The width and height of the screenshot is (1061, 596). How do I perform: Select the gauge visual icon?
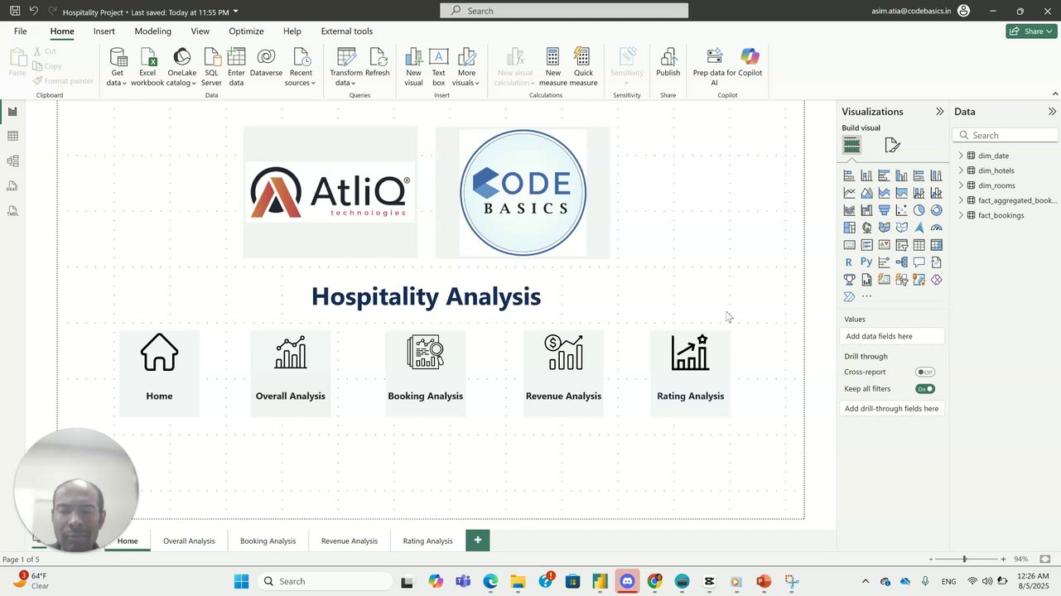pyautogui.click(x=936, y=228)
